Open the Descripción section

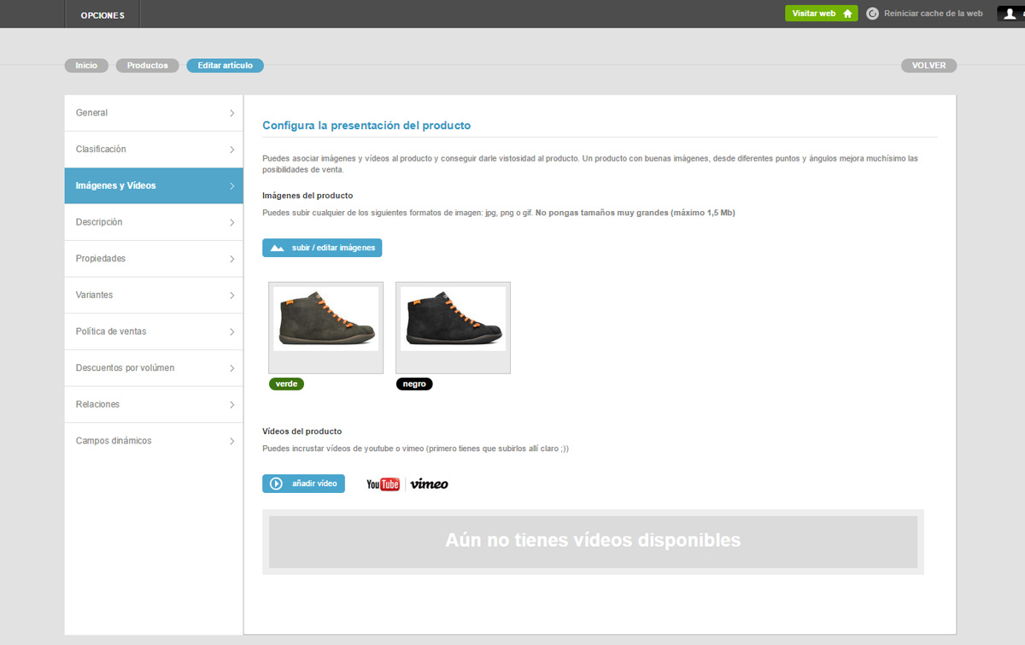coord(154,222)
